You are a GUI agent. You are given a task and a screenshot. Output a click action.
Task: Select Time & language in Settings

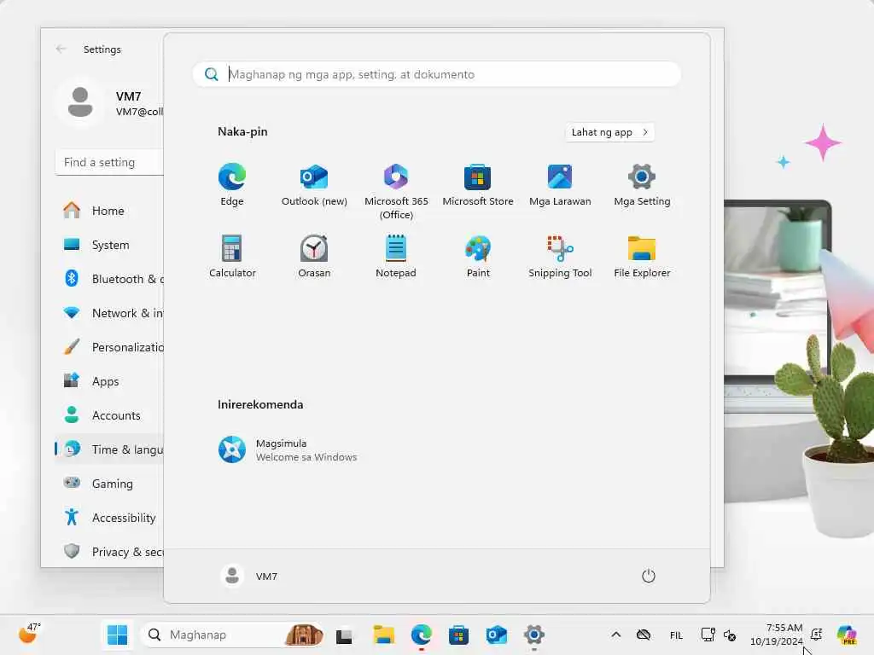coord(110,449)
